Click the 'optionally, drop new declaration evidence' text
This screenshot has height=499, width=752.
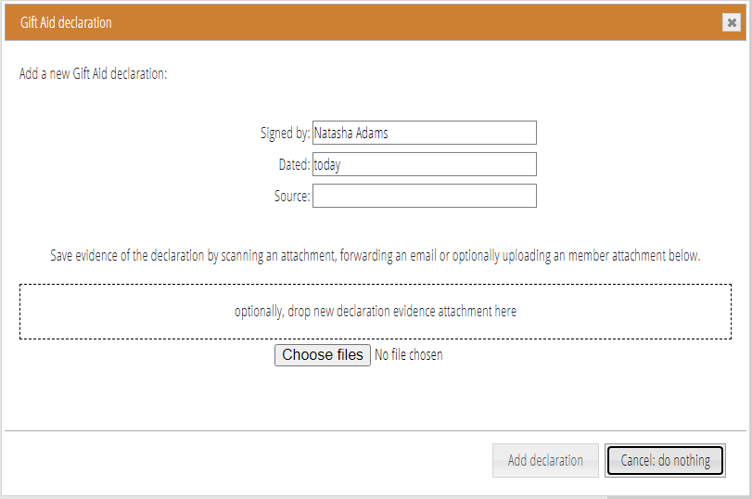tap(376, 312)
